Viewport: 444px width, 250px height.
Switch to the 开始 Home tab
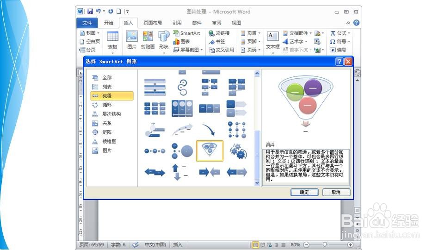tap(108, 23)
